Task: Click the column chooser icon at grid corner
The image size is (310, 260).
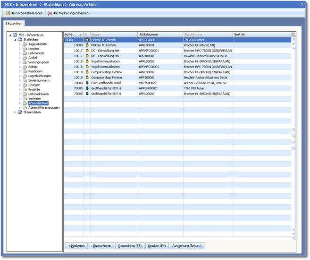Action: pyautogui.click(x=293, y=35)
